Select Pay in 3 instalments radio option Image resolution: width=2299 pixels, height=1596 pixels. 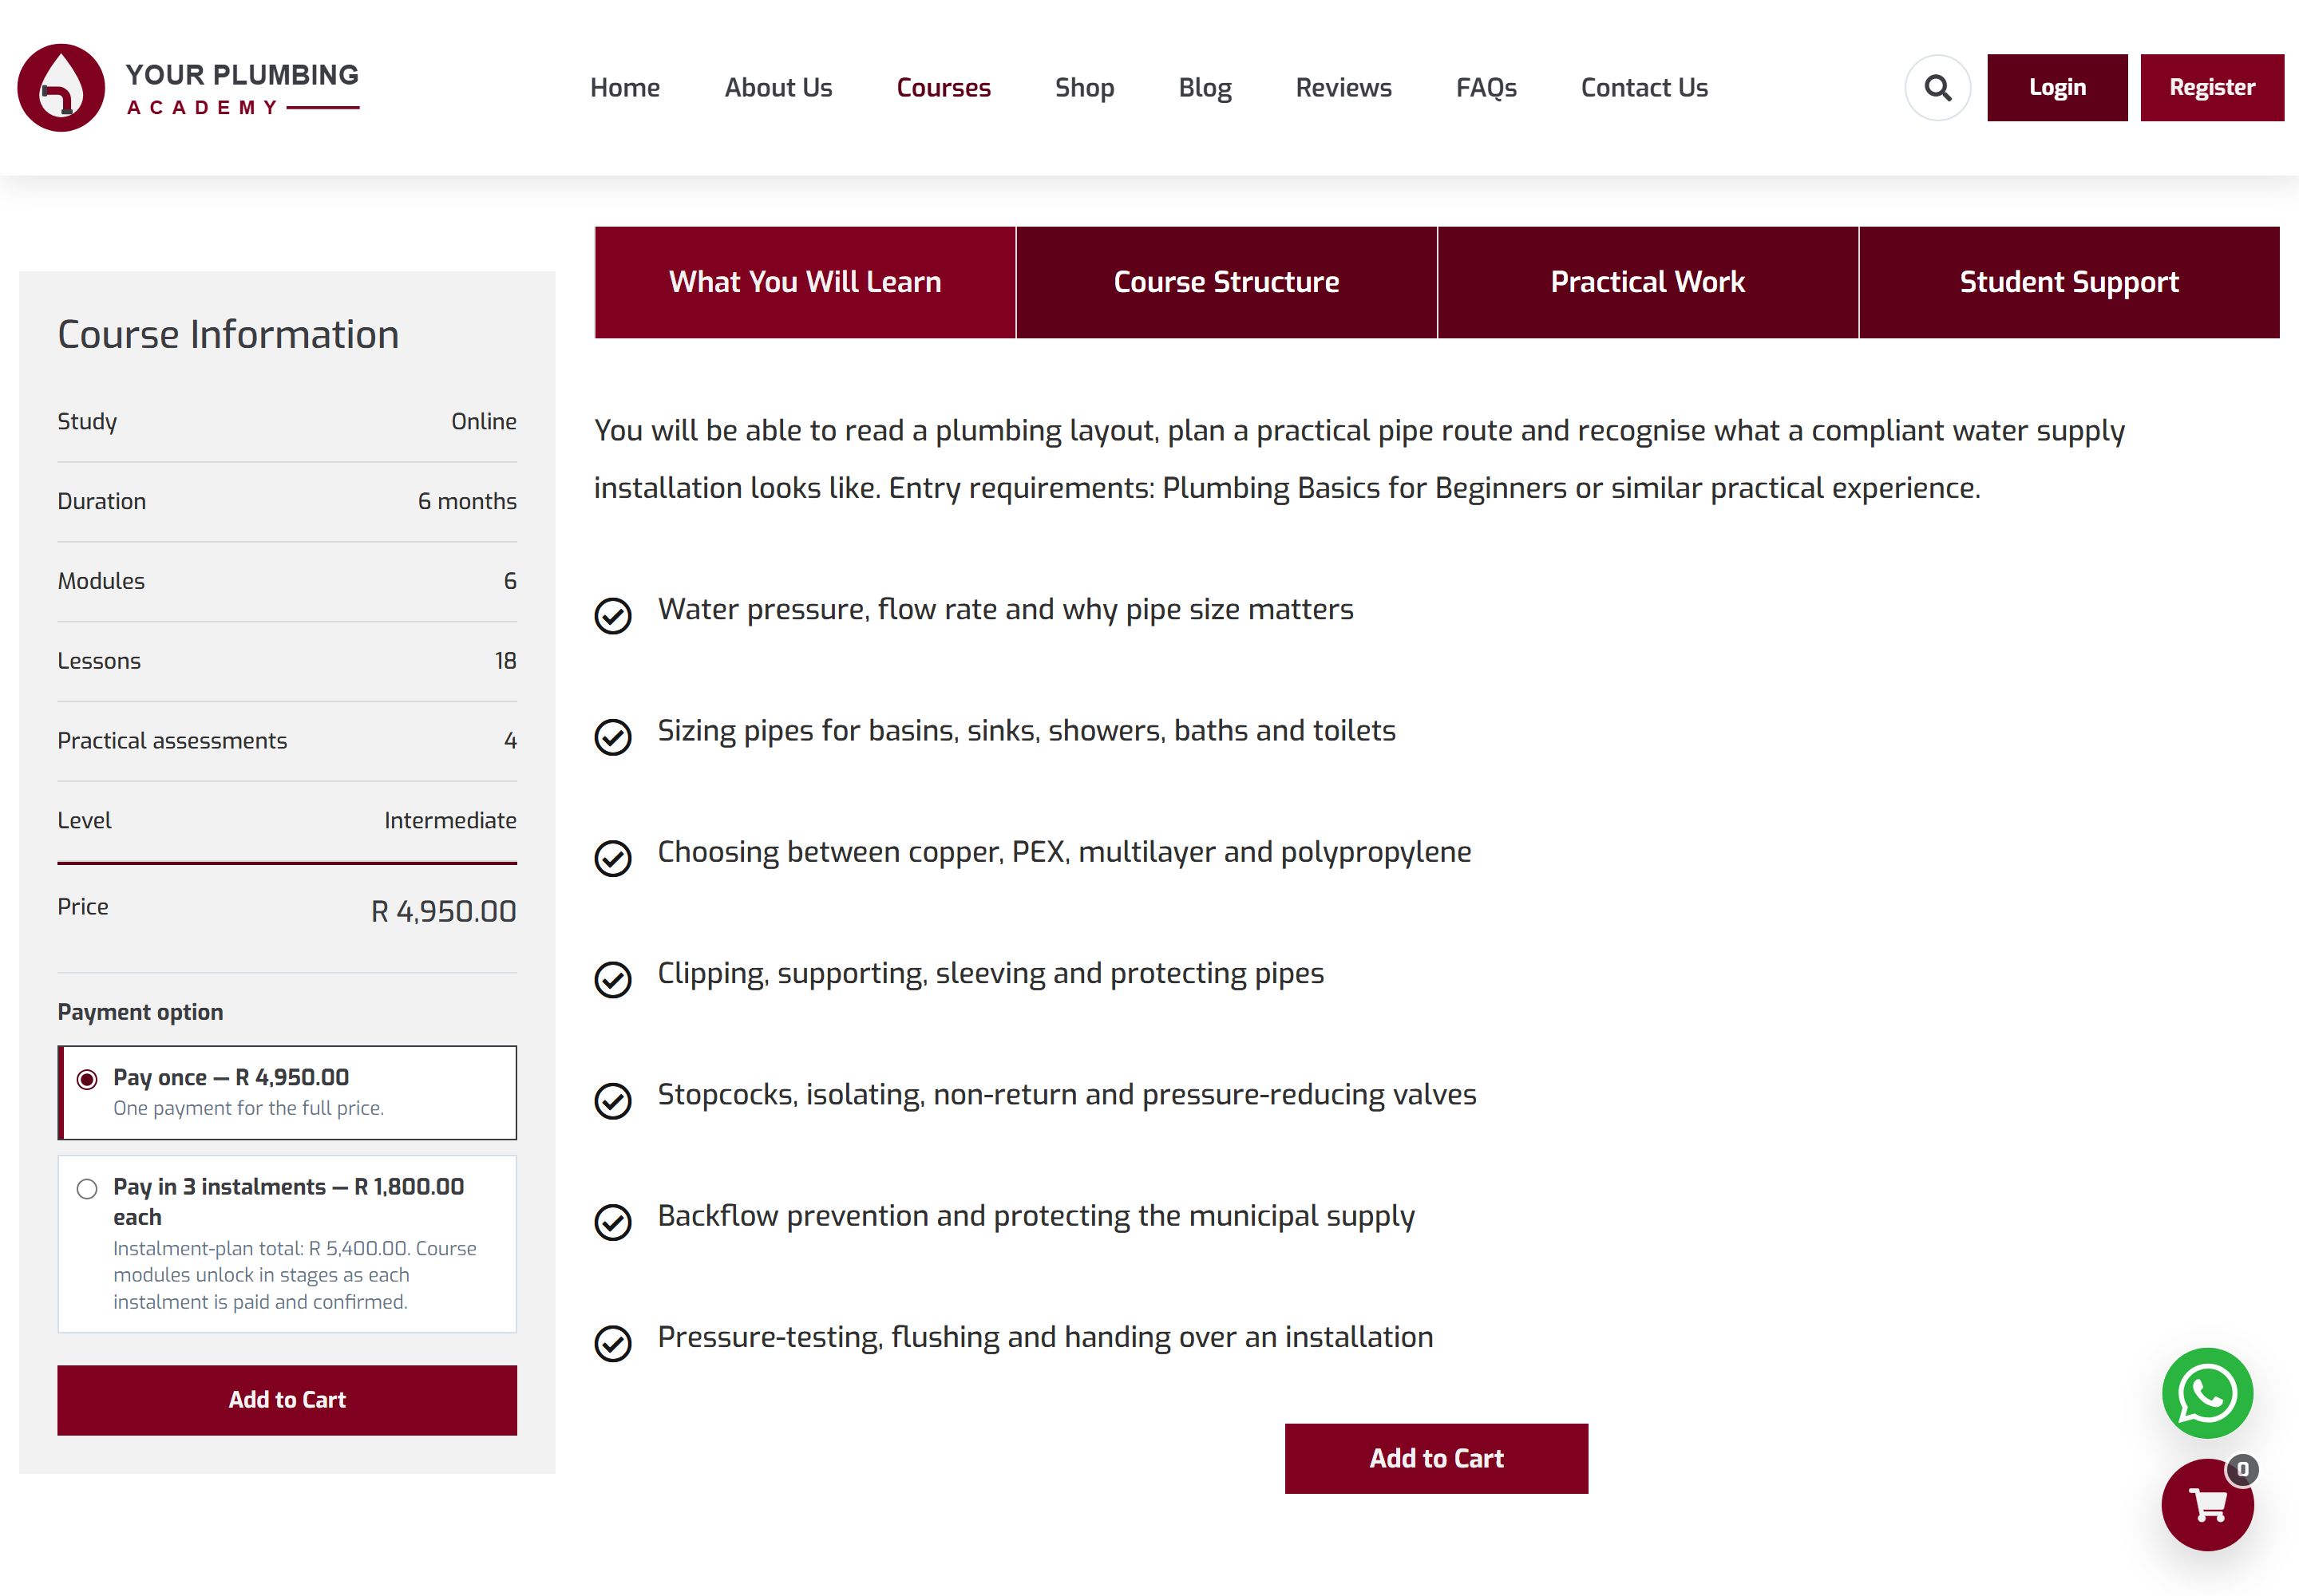tap(87, 1188)
